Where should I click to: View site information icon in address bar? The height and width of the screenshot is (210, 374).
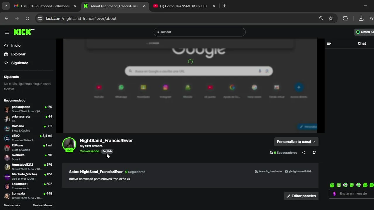pos(40,18)
